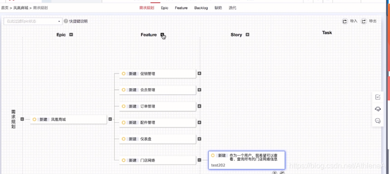Click status circle on 仪表盘 card
Viewport: 390px width, 174px height.
[123, 139]
